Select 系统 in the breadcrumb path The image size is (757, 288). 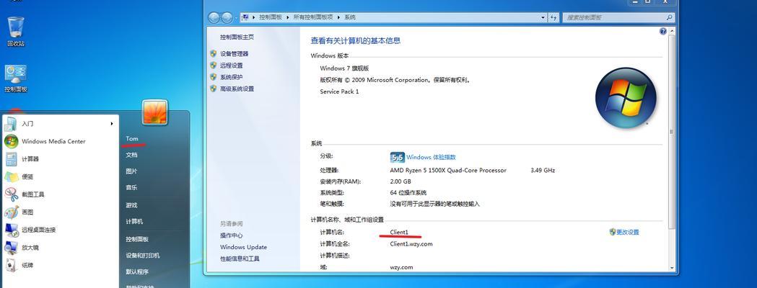click(349, 17)
